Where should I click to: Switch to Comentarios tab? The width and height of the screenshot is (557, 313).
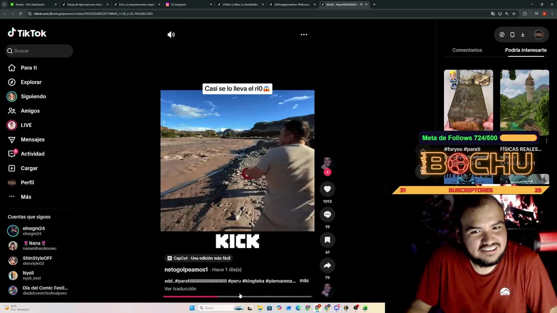point(467,50)
